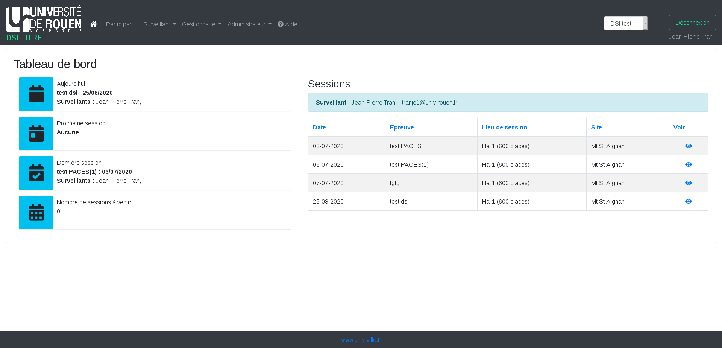
Task: View the 07-07-2020 fgfgf session
Action: [688, 183]
